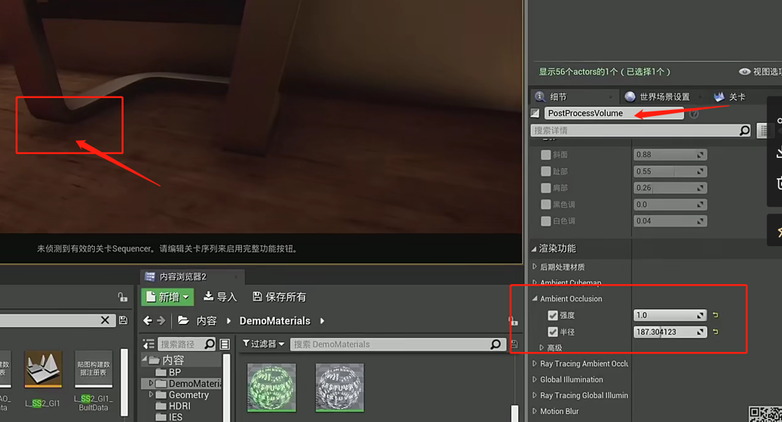The width and height of the screenshot is (782, 422).
Task: Click the forward navigation arrow
Action: click(x=161, y=321)
